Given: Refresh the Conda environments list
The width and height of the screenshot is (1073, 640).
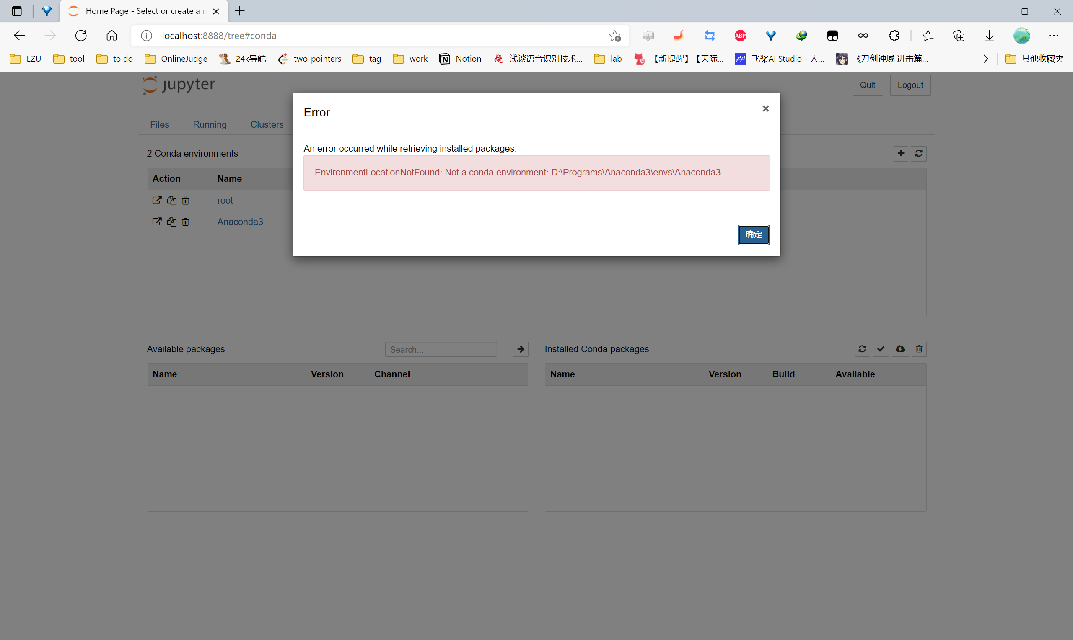Looking at the screenshot, I should pos(918,153).
